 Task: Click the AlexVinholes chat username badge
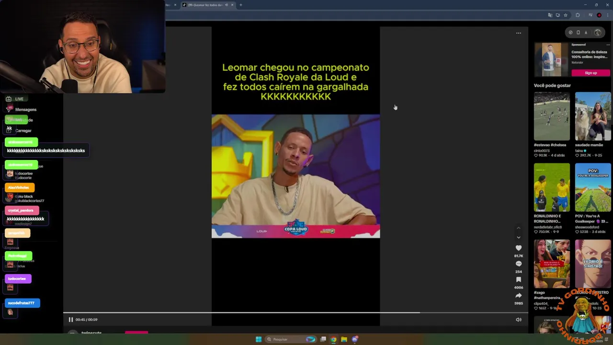point(19,187)
